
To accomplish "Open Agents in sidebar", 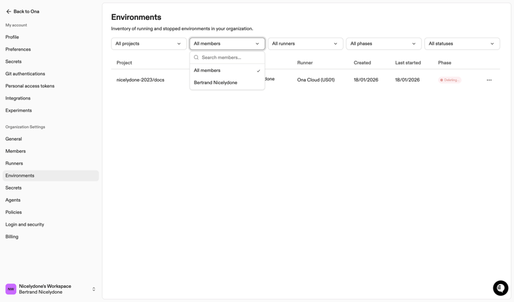I will (51, 200).
